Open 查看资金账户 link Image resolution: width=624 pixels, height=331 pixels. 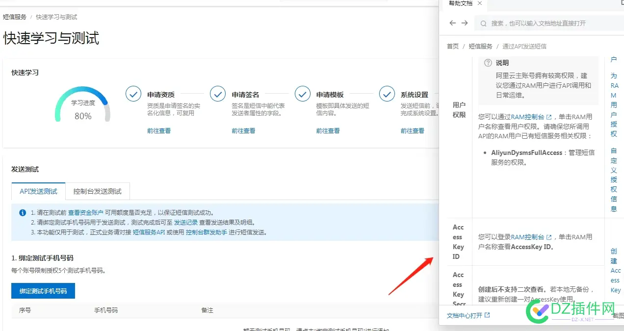[x=86, y=213]
